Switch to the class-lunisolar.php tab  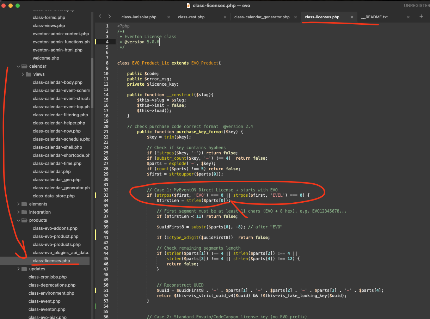point(139,17)
